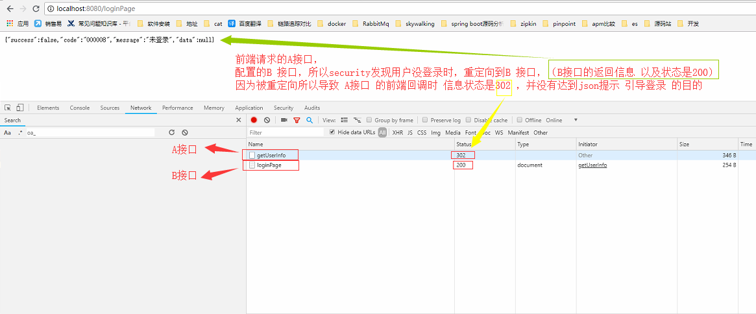This screenshot has height=314, width=756.
Task: Switch to the Performance tab
Action: pos(178,108)
